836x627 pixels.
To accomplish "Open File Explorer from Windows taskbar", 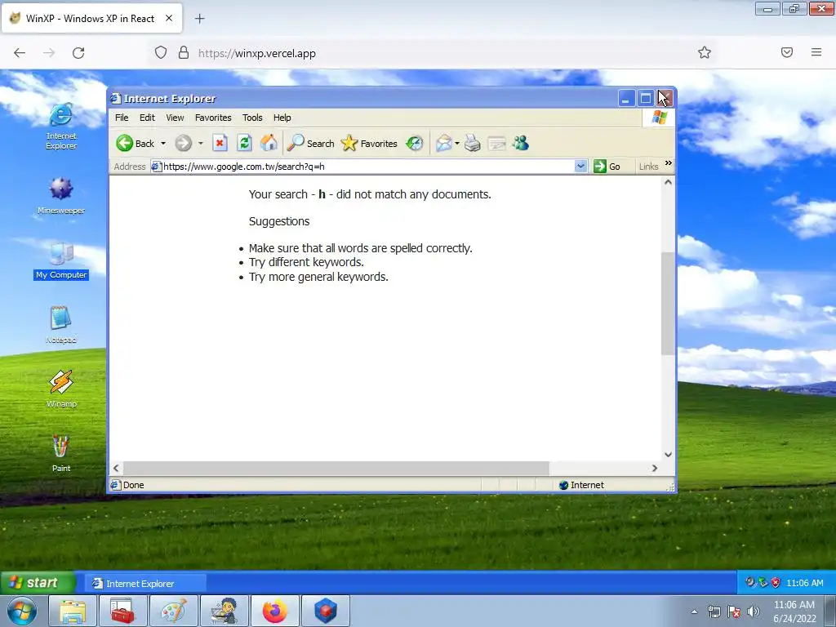I will pos(73,611).
